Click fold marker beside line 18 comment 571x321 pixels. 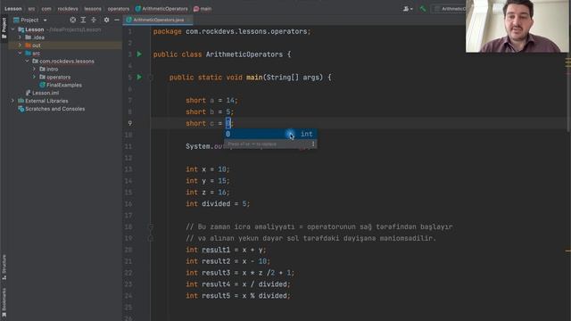(151, 226)
